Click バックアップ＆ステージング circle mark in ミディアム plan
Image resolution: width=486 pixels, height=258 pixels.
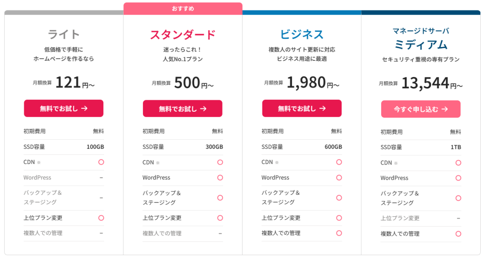(458, 198)
